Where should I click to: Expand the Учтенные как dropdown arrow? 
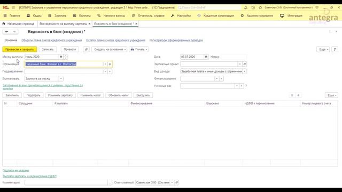(x=237, y=86)
